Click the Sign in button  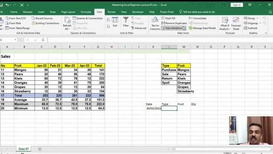click(237, 5)
